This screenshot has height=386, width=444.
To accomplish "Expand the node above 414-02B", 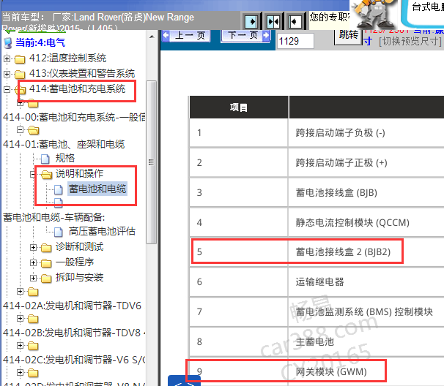I will click(x=20, y=318).
